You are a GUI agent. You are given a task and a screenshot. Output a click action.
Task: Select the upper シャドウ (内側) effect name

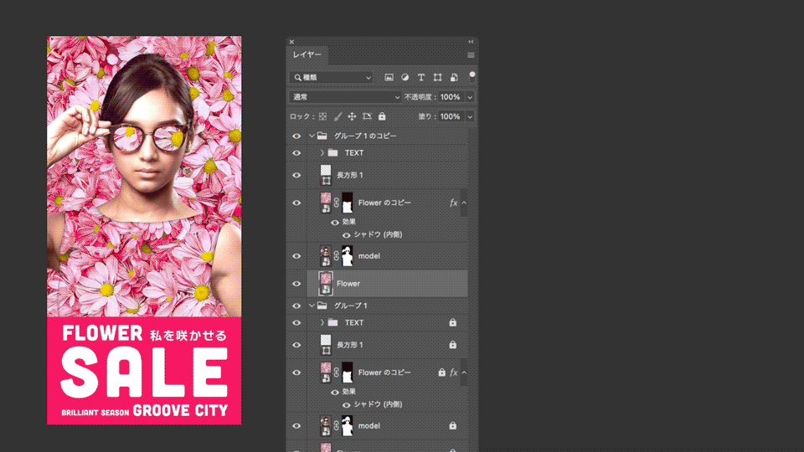(x=378, y=234)
